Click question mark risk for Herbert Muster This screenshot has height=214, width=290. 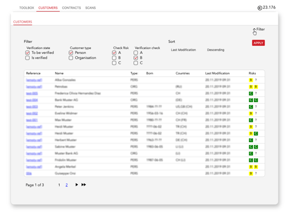[x=256, y=140]
